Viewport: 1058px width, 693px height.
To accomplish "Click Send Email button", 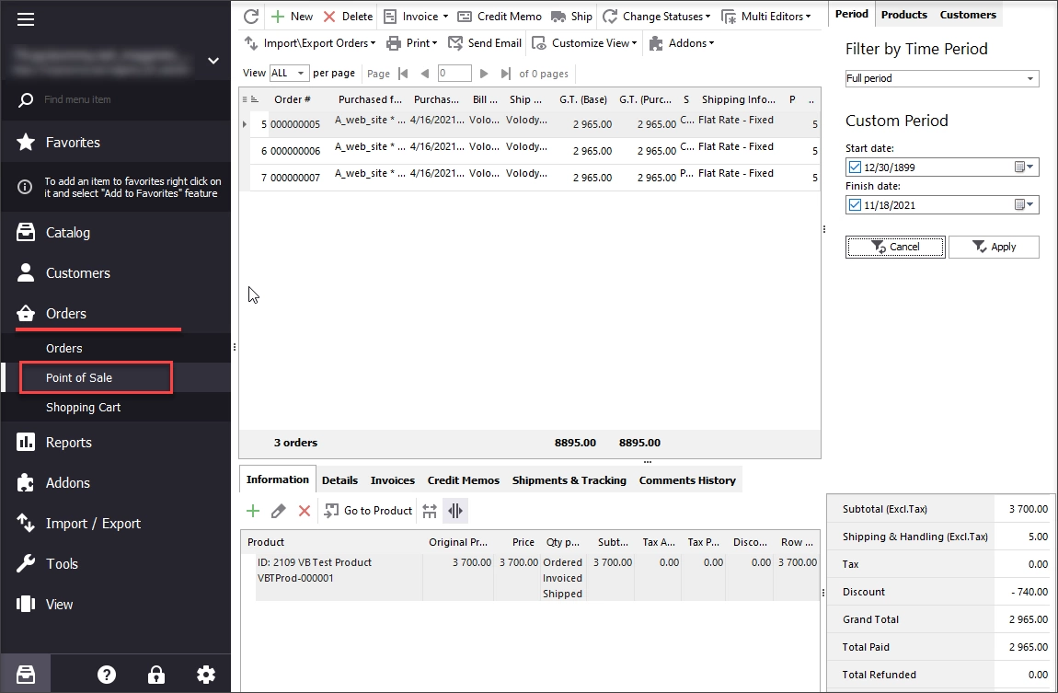I will coord(485,43).
